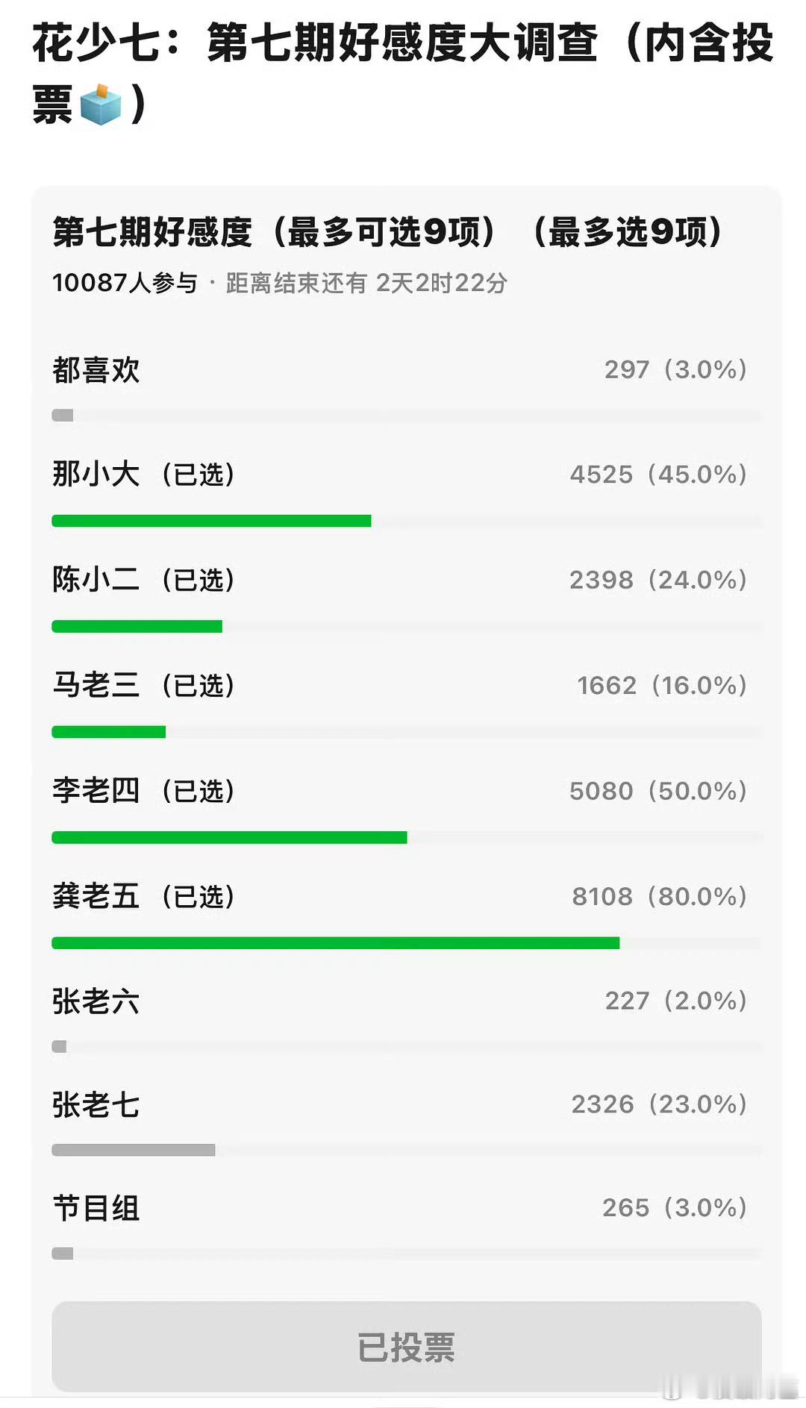Select the 都喜欢 poll option
The width and height of the screenshot is (806, 1408).
point(96,370)
